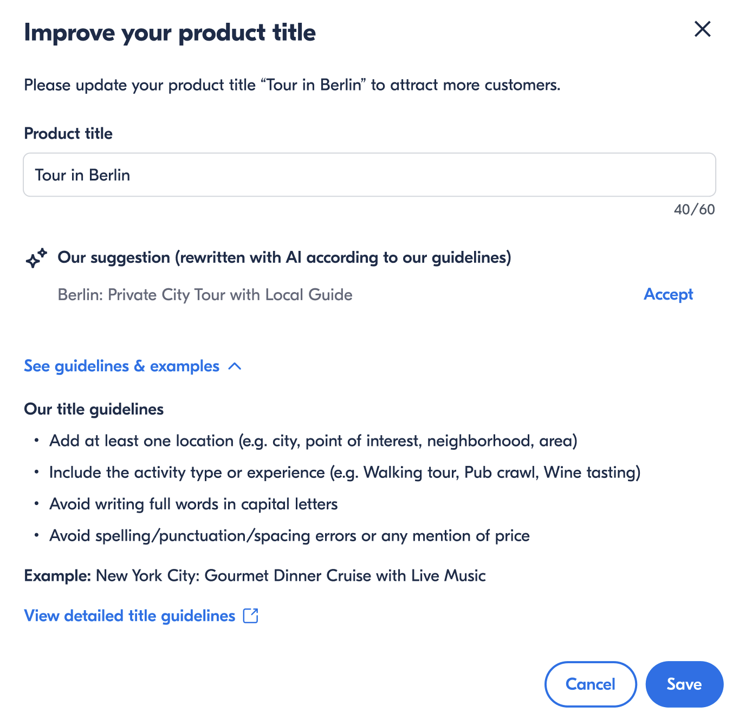Cancel the product title changes
The width and height of the screenshot is (739, 725).
pyautogui.click(x=590, y=684)
